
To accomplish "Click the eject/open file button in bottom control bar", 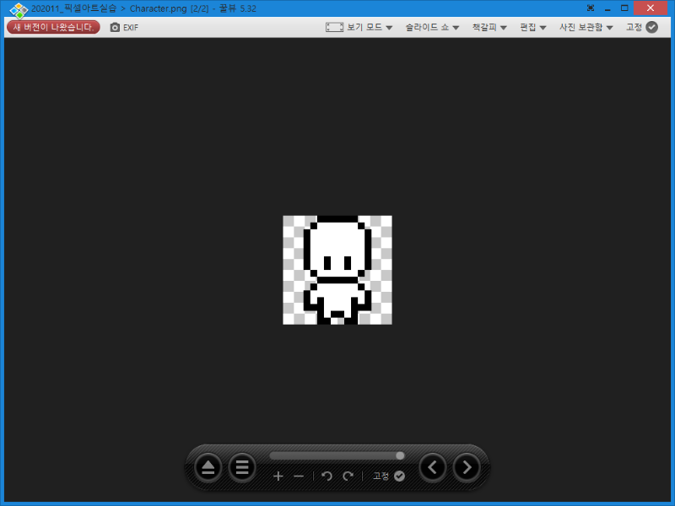I will click(208, 467).
